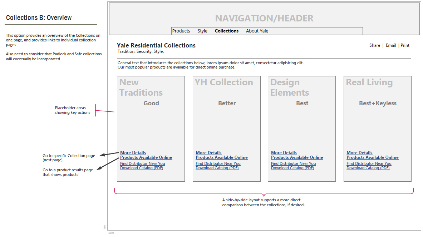Click the Yale Residential Collections page title

point(156,45)
